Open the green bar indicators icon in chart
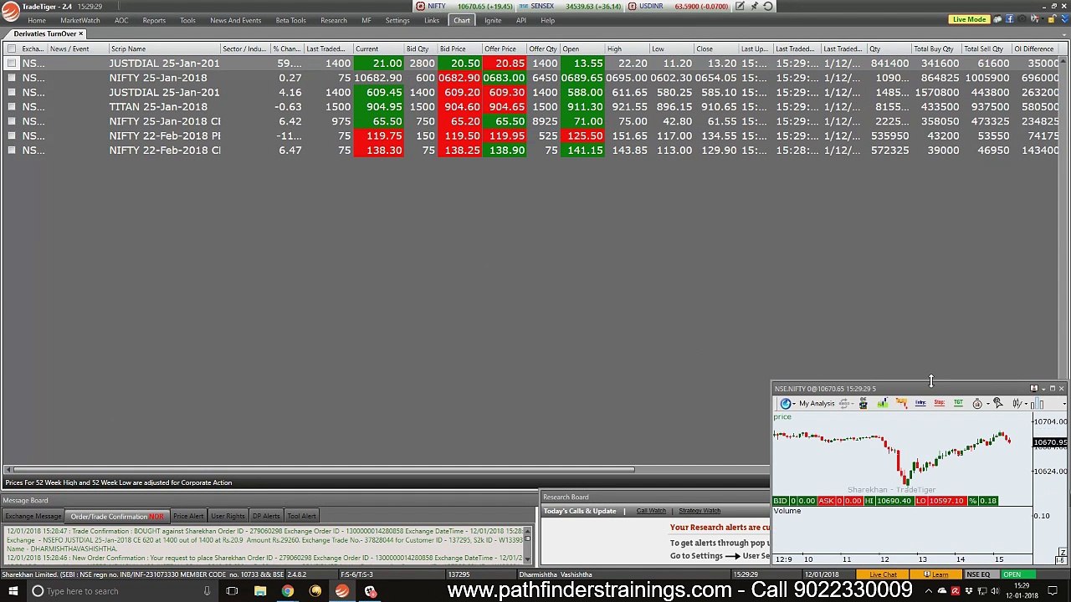1071x602 pixels. coord(883,404)
